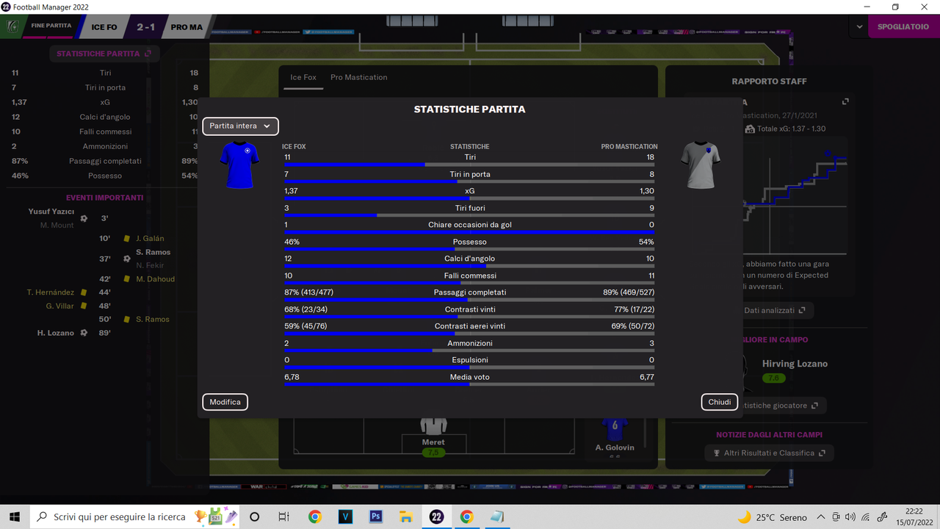This screenshot has height=529, width=940.
Task: Open the V app on taskbar
Action: (x=345, y=517)
